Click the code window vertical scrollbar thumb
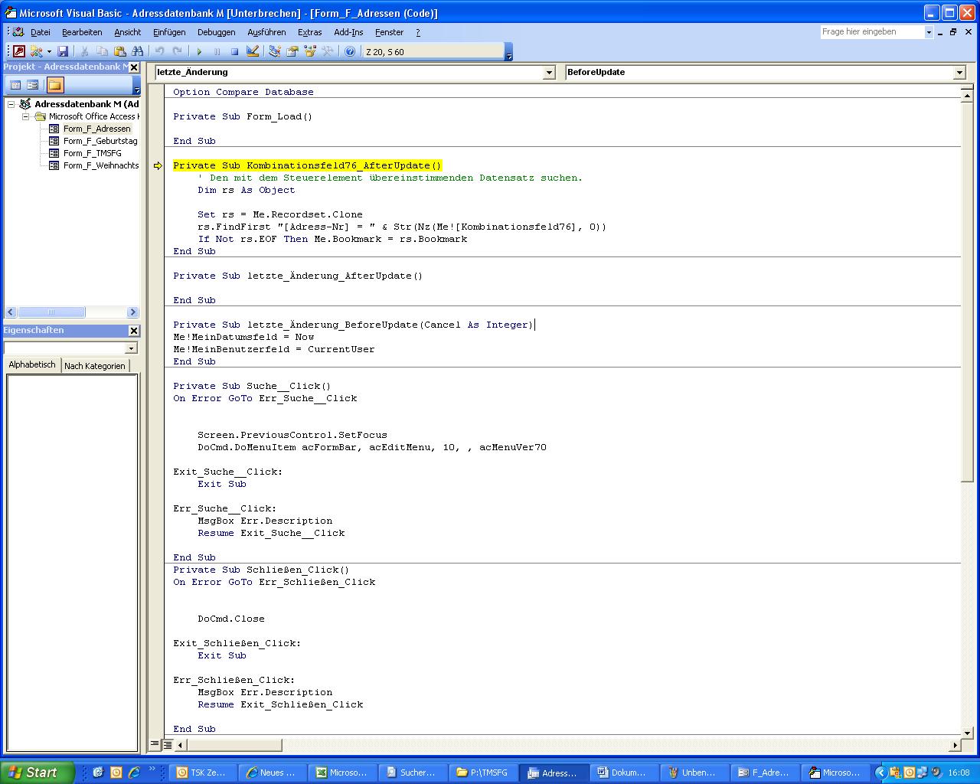980x784 pixels. click(x=966, y=290)
